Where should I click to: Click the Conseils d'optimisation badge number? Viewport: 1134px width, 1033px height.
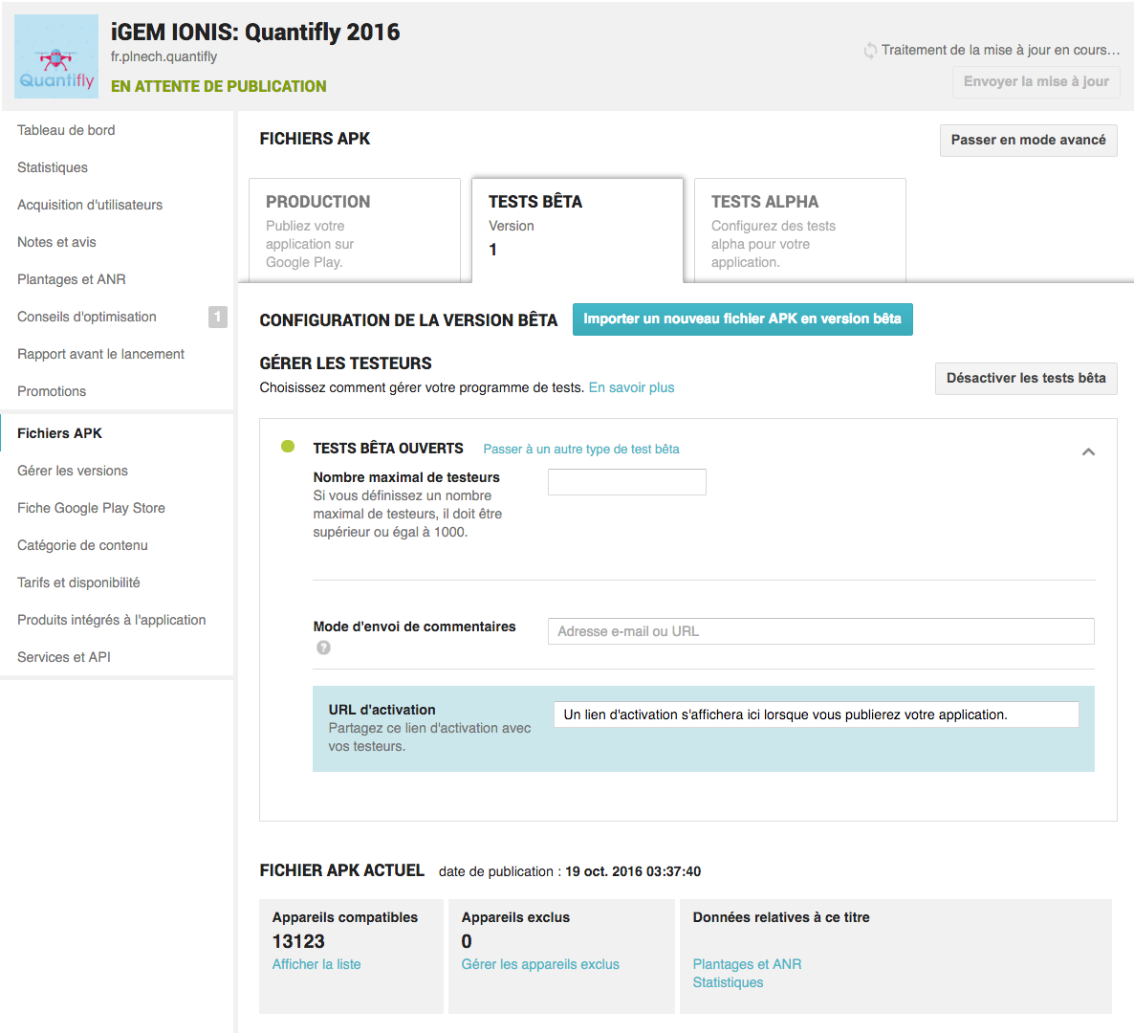tap(218, 317)
